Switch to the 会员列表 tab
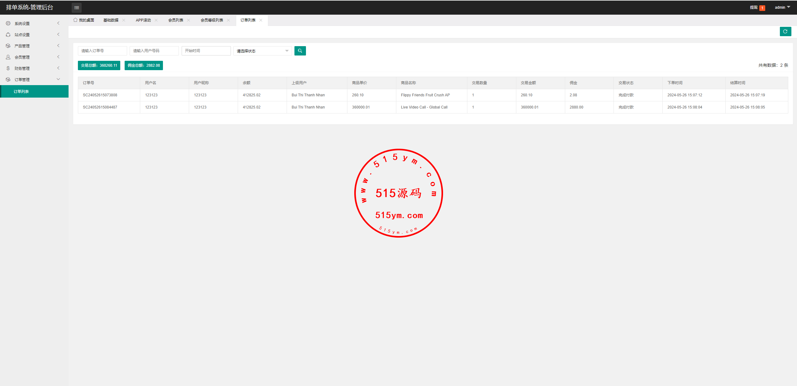The image size is (797, 386). coord(176,20)
